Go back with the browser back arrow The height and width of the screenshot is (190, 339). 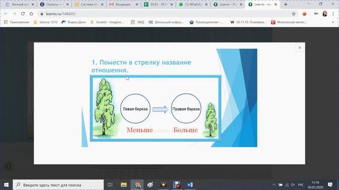(x=6, y=14)
